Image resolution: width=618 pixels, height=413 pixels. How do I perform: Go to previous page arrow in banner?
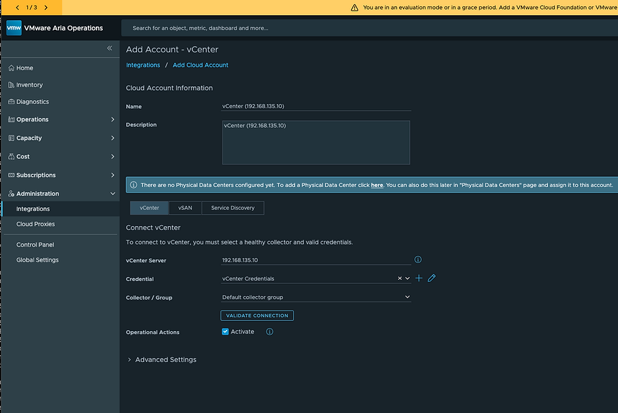tap(18, 8)
